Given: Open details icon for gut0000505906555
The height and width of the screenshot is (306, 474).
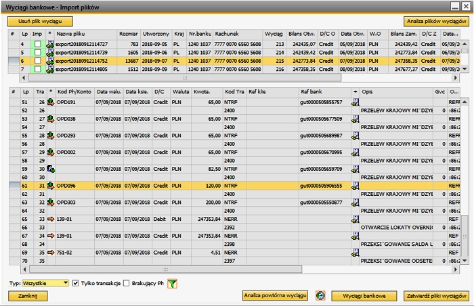Looking at the screenshot, I should [x=355, y=186].
